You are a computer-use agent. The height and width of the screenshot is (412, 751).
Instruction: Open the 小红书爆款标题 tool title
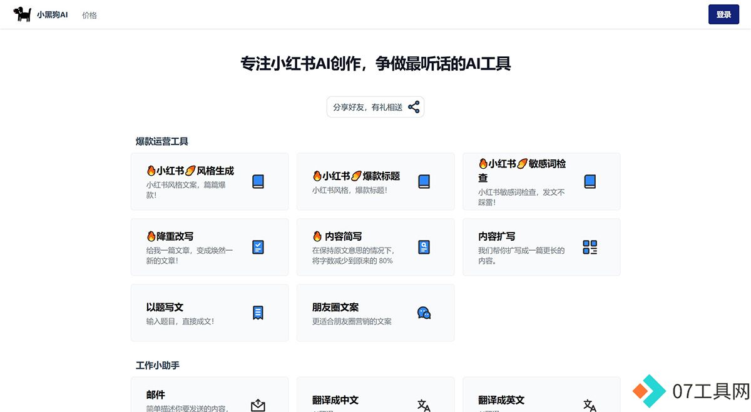(x=356, y=176)
